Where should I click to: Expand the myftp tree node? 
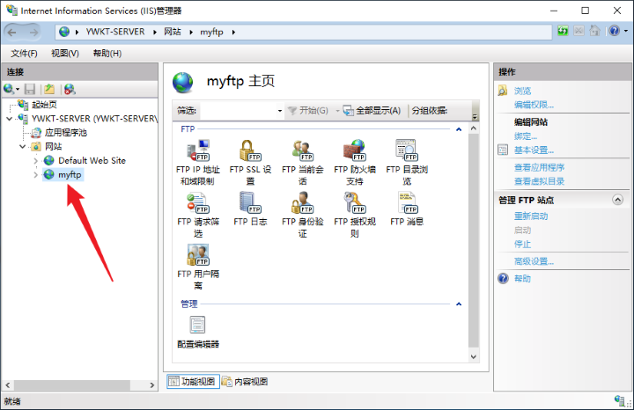coord(35,175)
